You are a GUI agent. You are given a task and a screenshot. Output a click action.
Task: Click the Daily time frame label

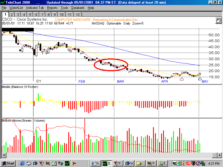pos(127,23)
